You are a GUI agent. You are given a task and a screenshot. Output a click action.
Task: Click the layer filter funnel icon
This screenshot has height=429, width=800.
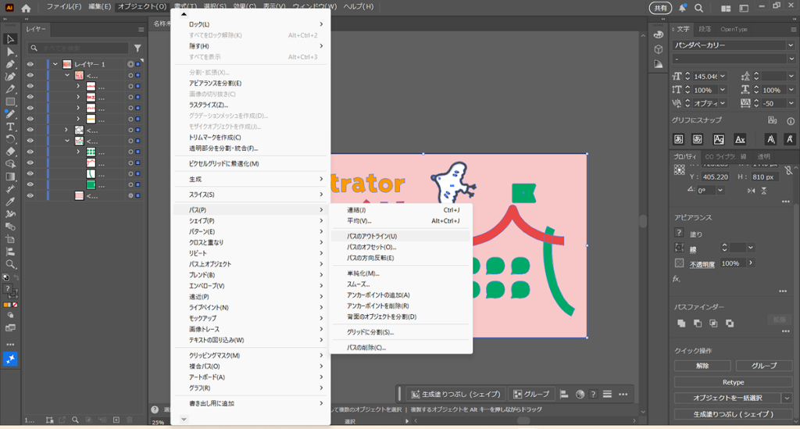[x=138, y=48]
